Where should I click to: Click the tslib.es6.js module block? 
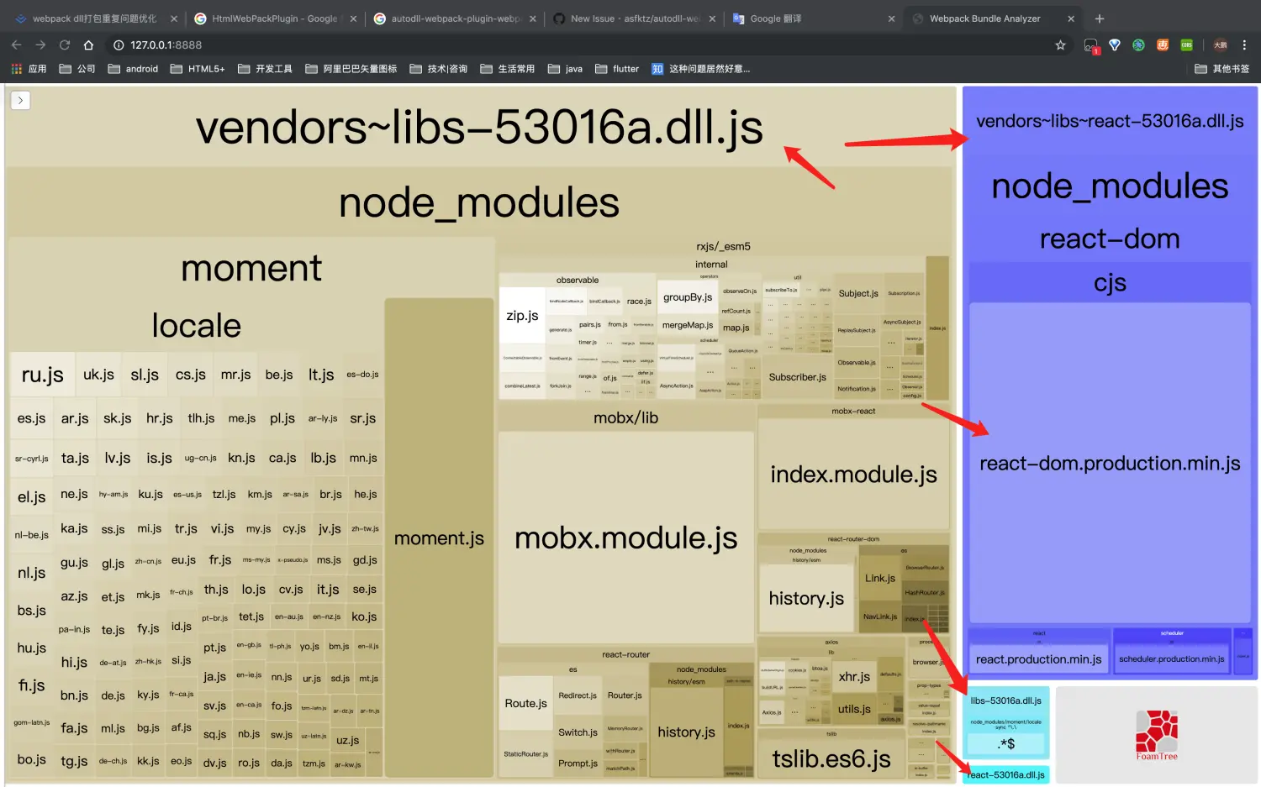[x=831, y=759]
